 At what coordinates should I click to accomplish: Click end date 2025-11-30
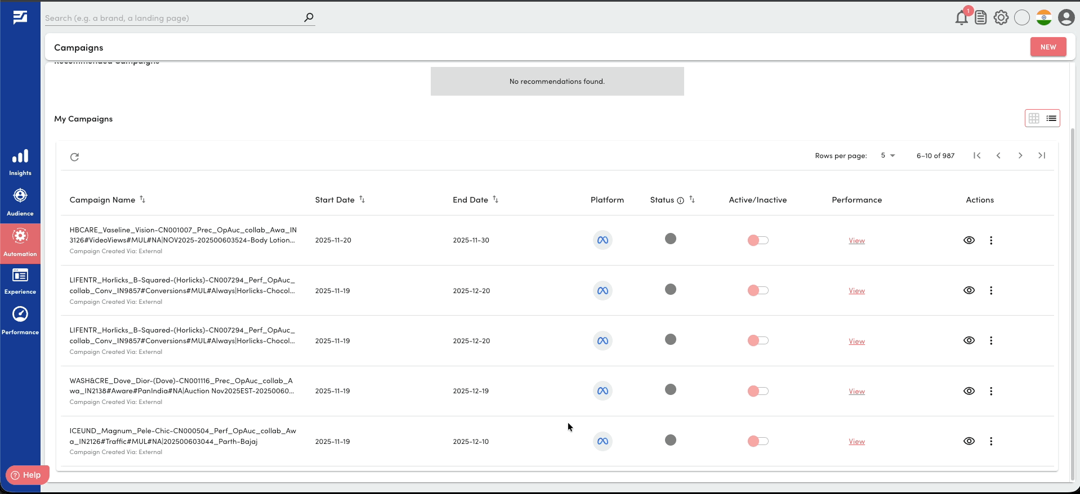point(471,240)
